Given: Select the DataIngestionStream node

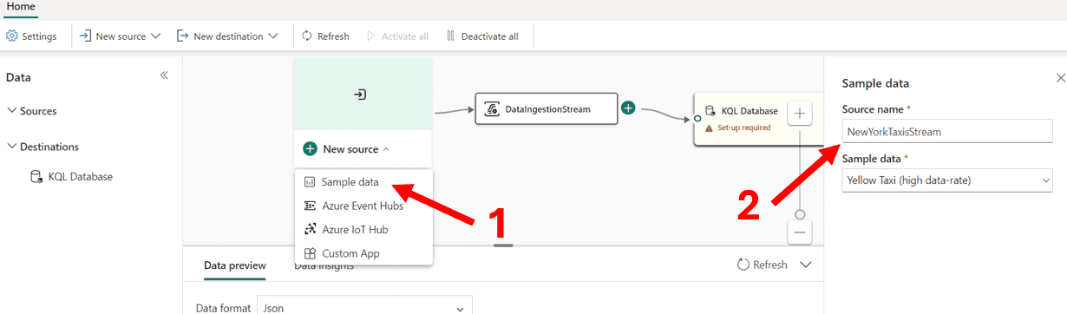Looking at the screenshot, I should pyautogui.click(x=547, y=109).
